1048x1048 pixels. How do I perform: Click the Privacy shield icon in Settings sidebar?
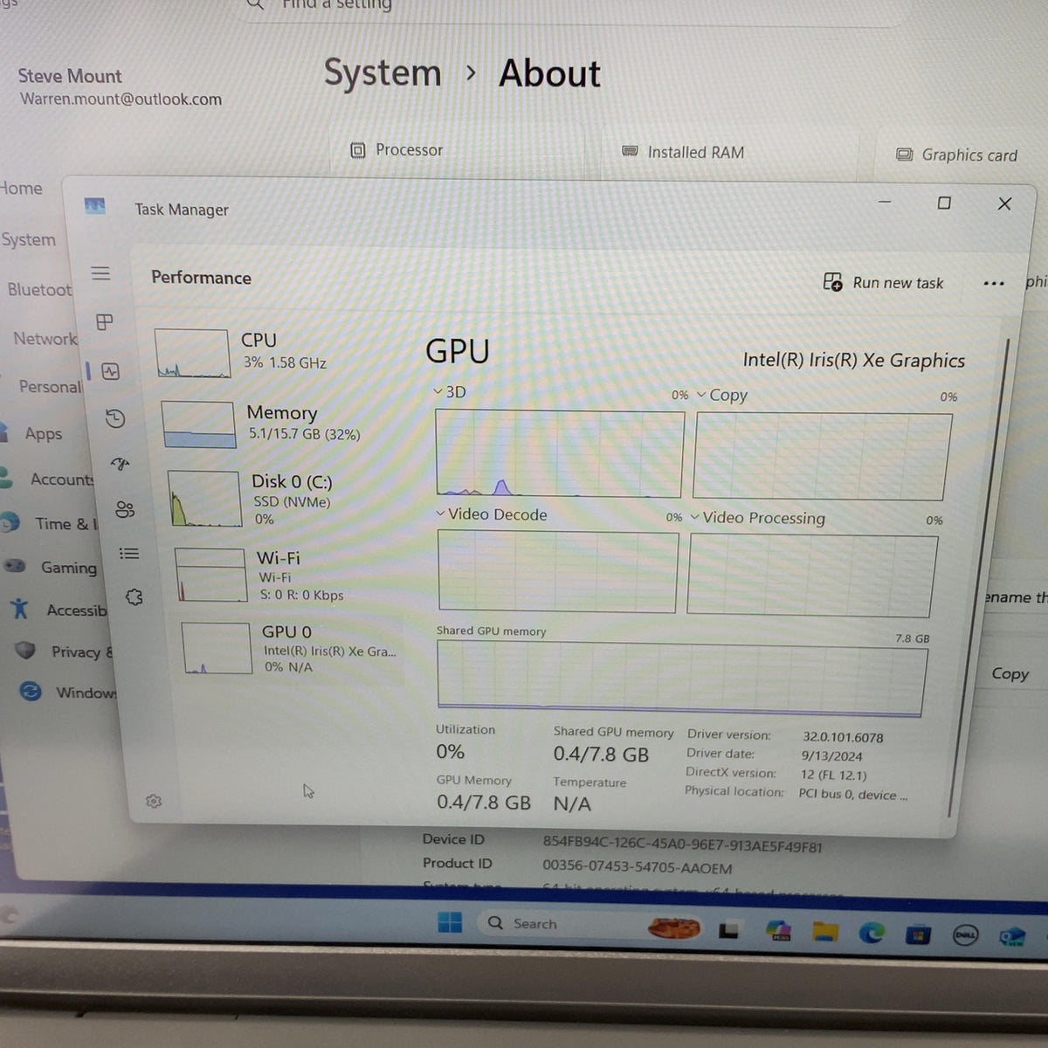tap(25, 650)
